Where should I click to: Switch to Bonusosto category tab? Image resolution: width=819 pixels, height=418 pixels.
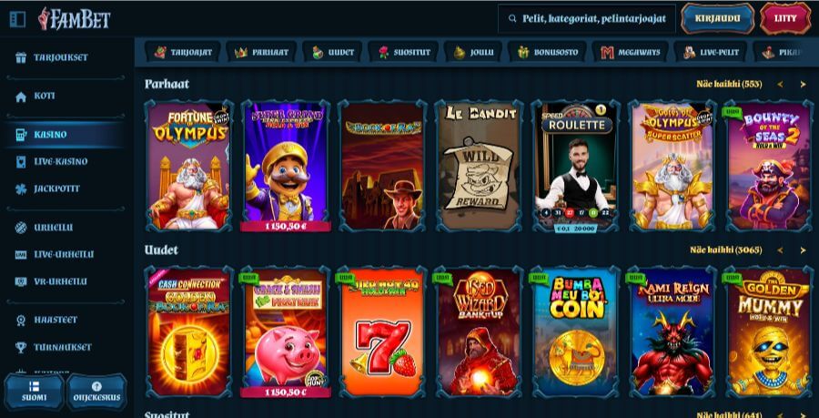click(548, 52)
